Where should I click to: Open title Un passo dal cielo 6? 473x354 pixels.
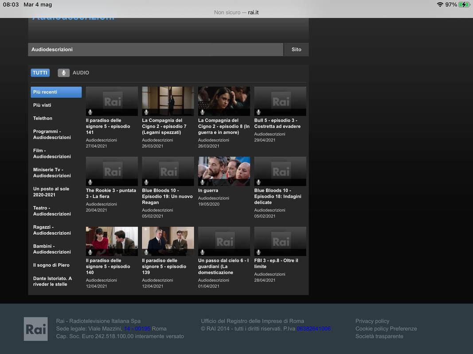tap(223, 266)
